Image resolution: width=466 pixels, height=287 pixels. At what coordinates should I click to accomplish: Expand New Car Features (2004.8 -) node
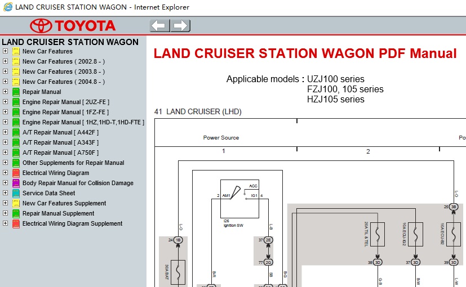pyautogui.click(x=5, y=82)
